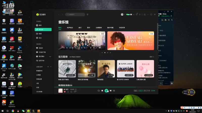Switch to the 精选 tab
This screenshot has height=113, width=202.
(60, 28)
